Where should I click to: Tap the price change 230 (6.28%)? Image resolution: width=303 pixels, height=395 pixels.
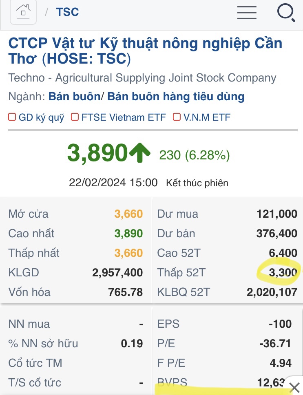194,155
